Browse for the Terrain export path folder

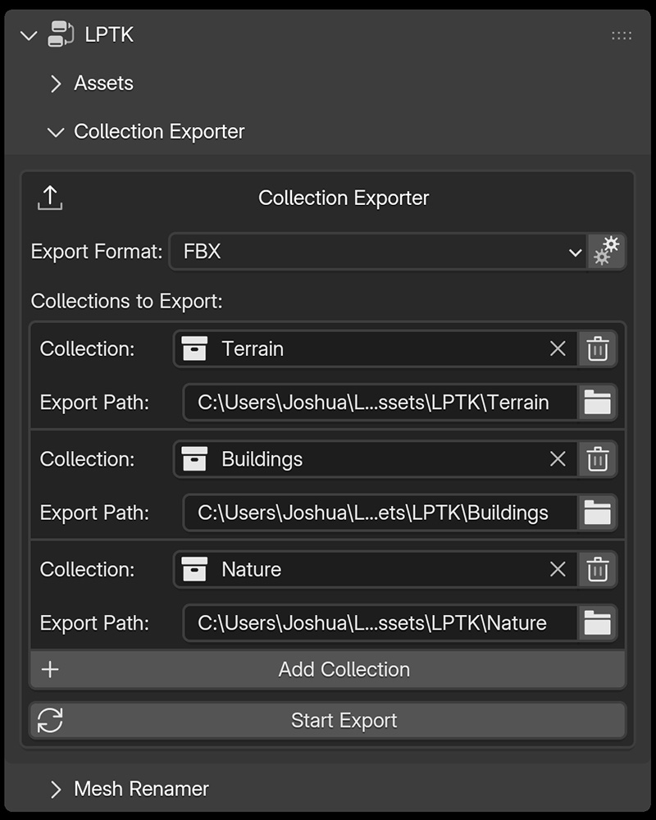click(598, 402)
